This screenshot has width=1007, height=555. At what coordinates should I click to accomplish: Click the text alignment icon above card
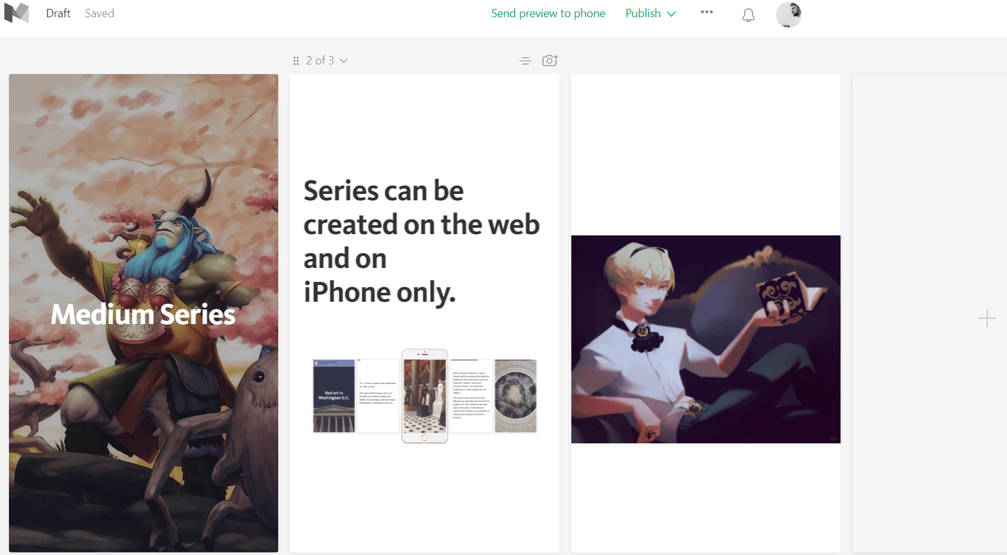525,61
